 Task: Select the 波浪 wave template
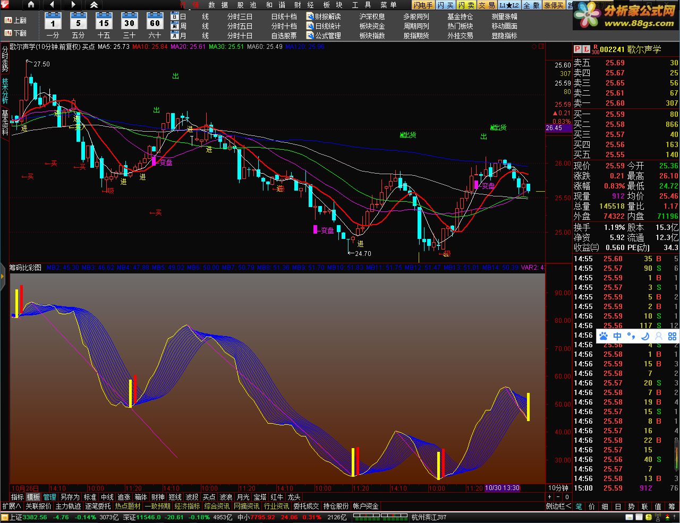click(226, 497)
